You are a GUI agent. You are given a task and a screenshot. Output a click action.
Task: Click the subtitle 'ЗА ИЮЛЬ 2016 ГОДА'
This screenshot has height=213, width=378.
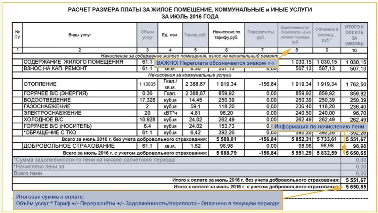click(x=190, y=17)
